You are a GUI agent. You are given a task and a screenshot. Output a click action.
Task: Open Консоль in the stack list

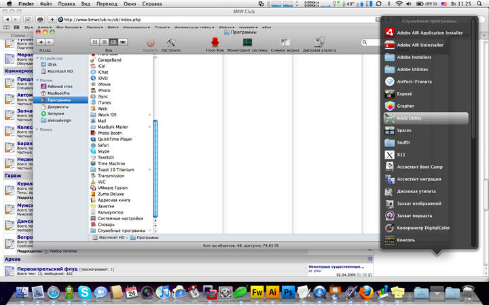tap(426, 240)
